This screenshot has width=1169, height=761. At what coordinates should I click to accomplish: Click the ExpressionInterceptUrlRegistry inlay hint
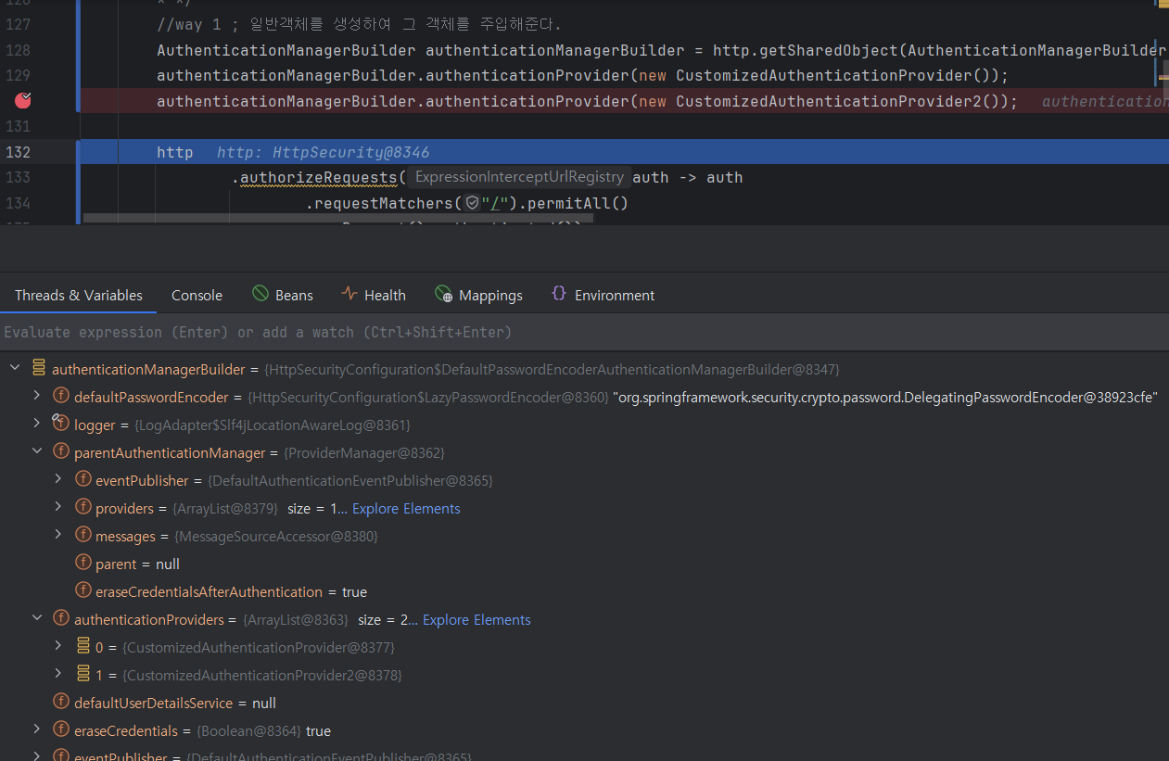(x=519, y=177)
